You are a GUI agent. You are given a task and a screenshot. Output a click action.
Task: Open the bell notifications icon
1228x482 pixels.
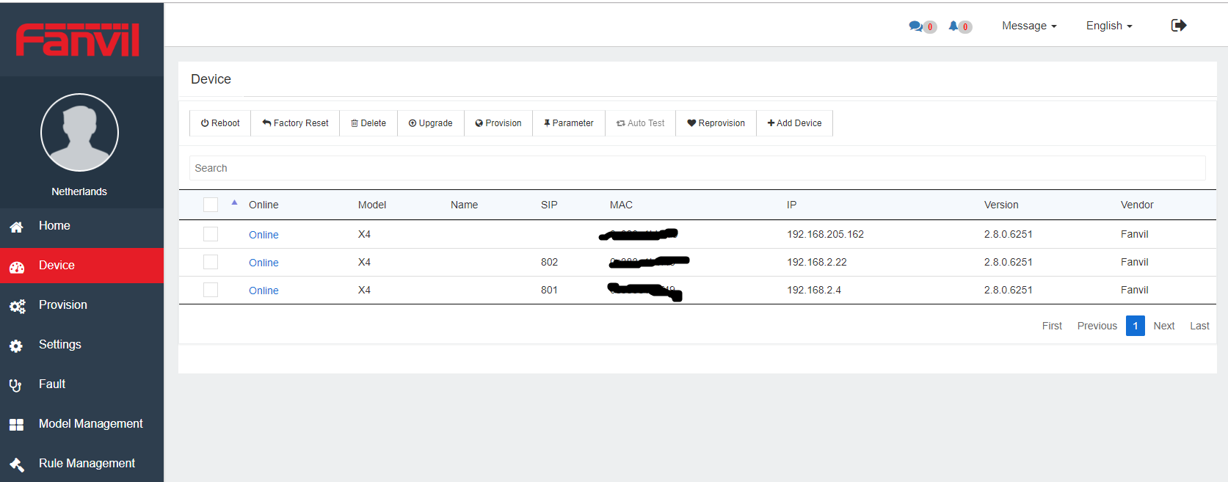(x=953, y=26)
